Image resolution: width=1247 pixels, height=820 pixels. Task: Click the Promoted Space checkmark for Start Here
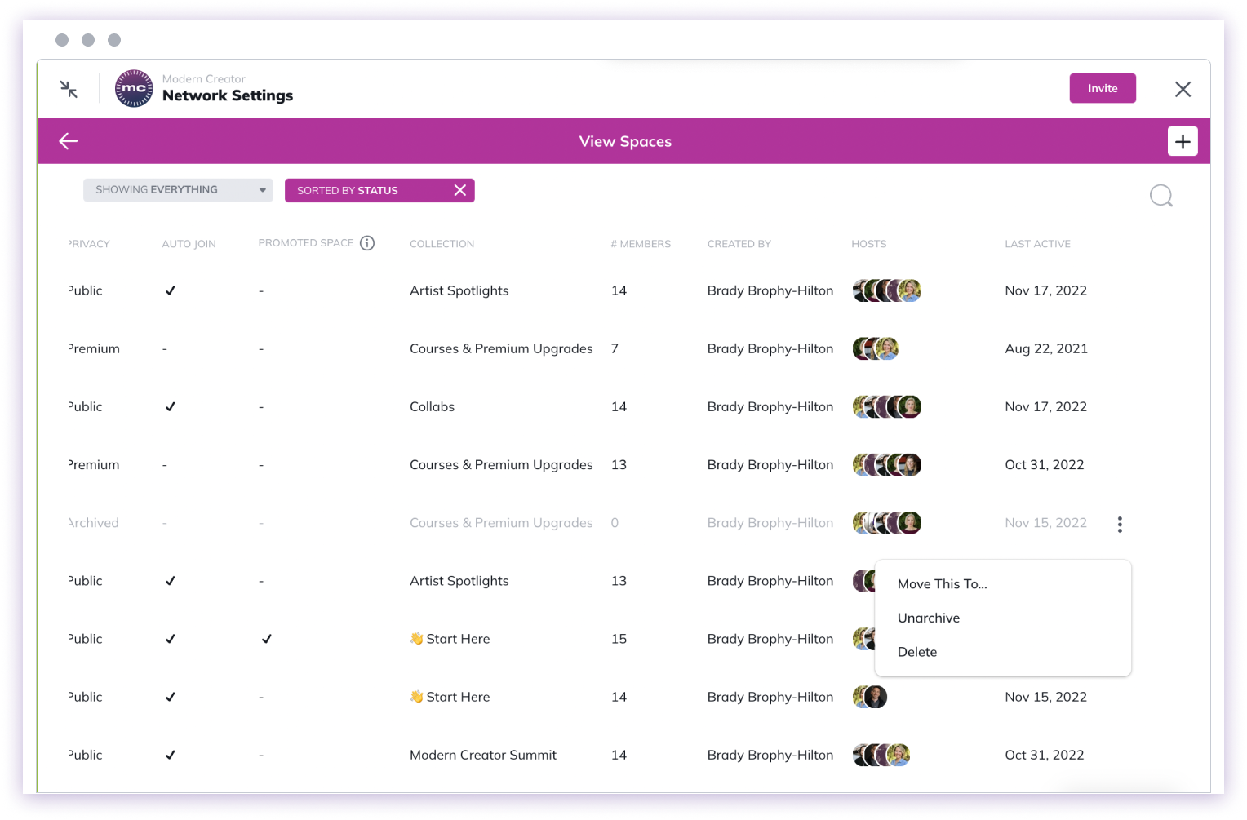pyautogui.click(x=266, y=639)
